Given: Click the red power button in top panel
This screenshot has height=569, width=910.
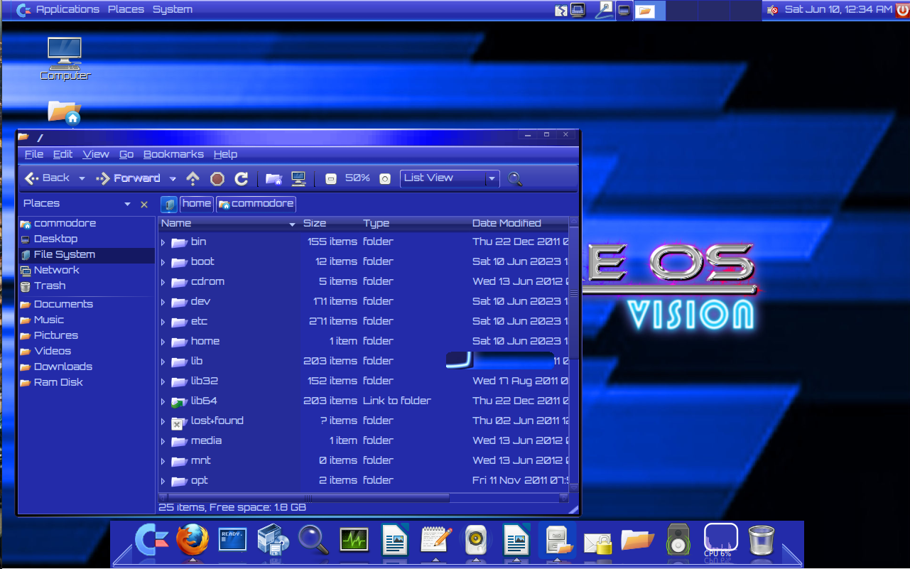Looking at the screenshot, I should coord(902,9).
